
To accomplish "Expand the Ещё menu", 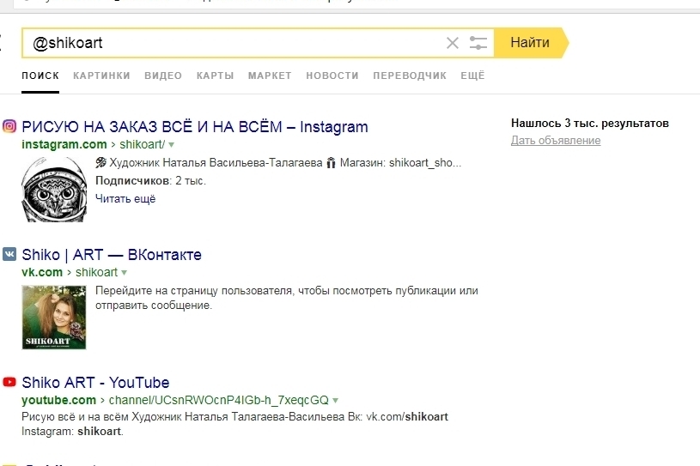I will (x=472, y=76).
